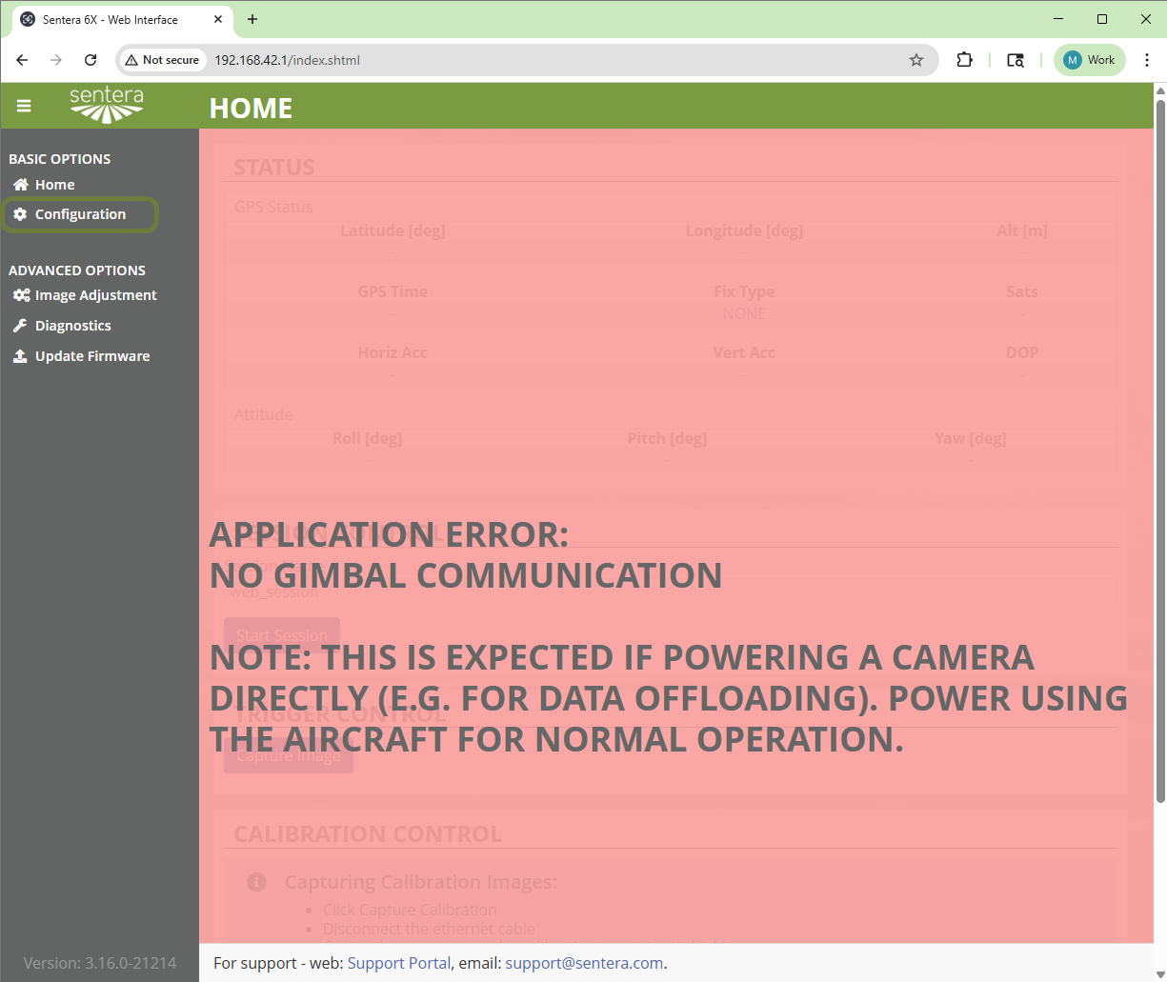1167x982 pixels.
Task: Open the browser extensions puzzle icon
Action: [x=964, y=60]
